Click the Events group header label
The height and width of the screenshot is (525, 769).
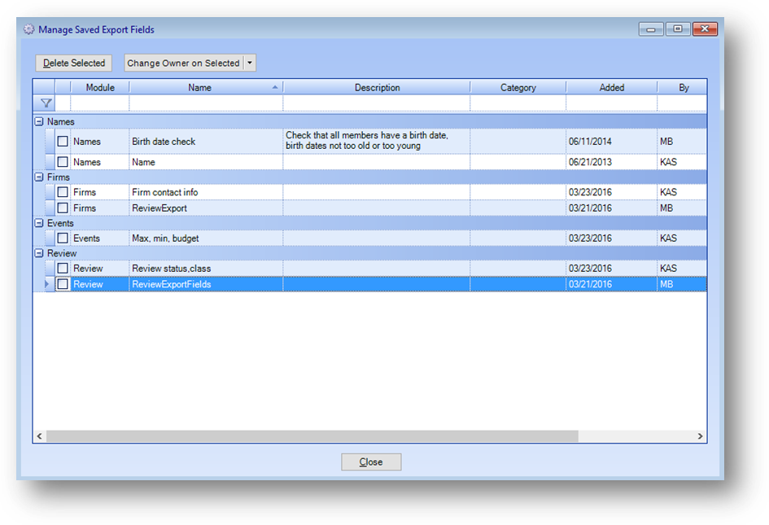pyautogui.click(x=60, y=223)
